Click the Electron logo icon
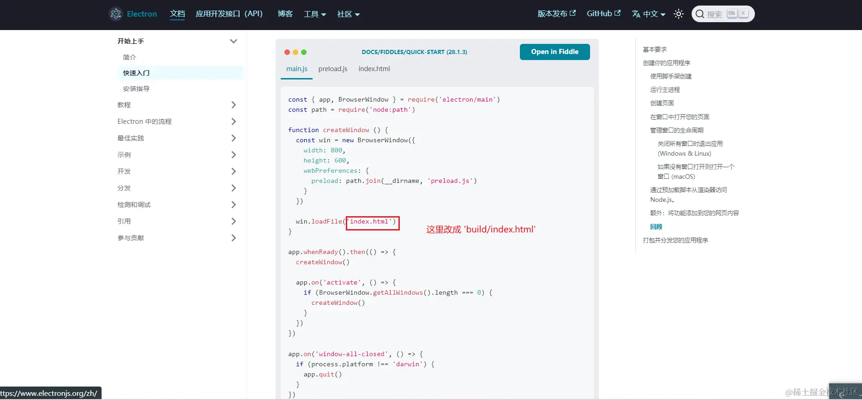Screen dimensions: 862x400 tap(116, 14)
